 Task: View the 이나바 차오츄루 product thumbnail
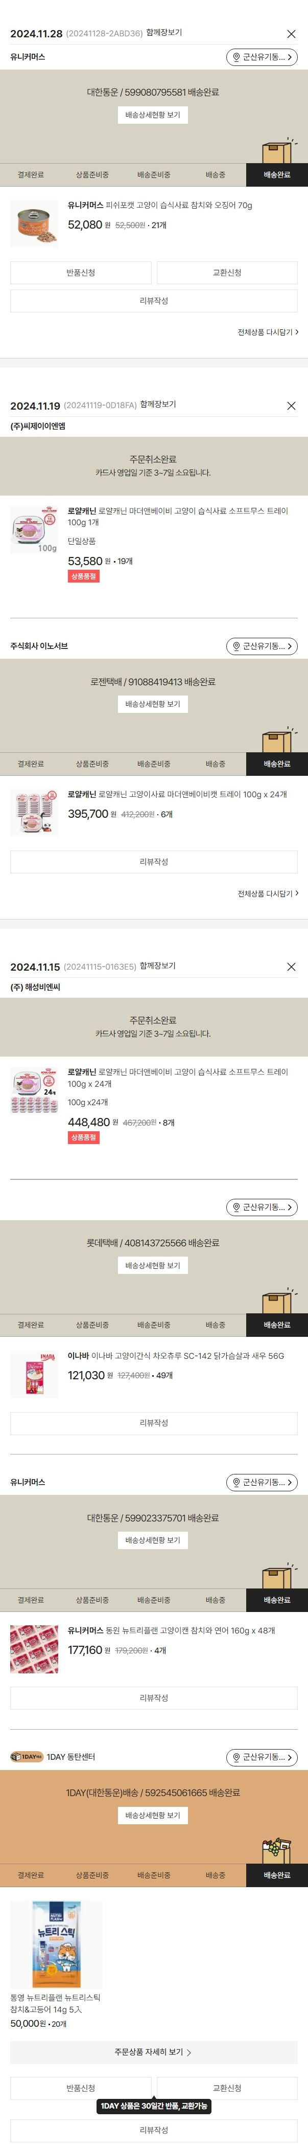(x=34, y=1374)
